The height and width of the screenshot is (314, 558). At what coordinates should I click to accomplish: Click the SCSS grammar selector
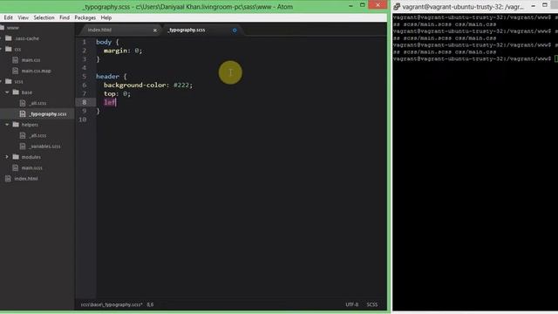tap(372, 304)
